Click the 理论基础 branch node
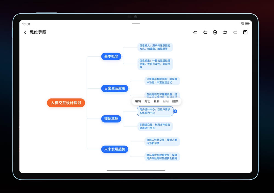The height and width of the screenshot is (193, 274). coord(111,119)
